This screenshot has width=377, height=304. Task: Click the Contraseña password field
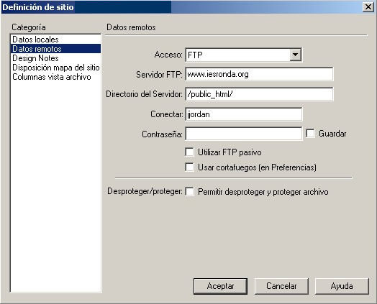tap(244, 134)
